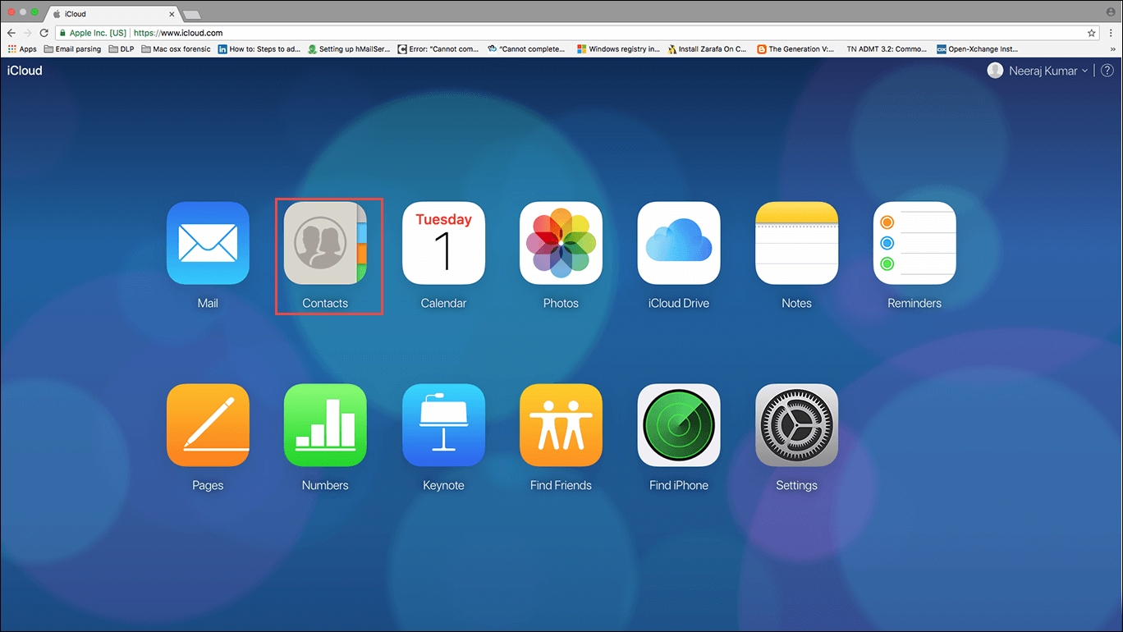Click the iCloud help question mark icon
Image resolution: width=1123 pixels, height=632 pixels.
pyautogui.click(x=1107, y=71)
